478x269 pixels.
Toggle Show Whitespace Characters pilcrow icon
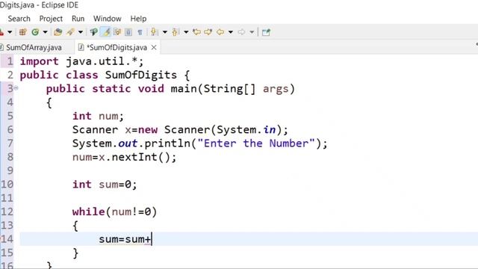click(x=140, y=32)
